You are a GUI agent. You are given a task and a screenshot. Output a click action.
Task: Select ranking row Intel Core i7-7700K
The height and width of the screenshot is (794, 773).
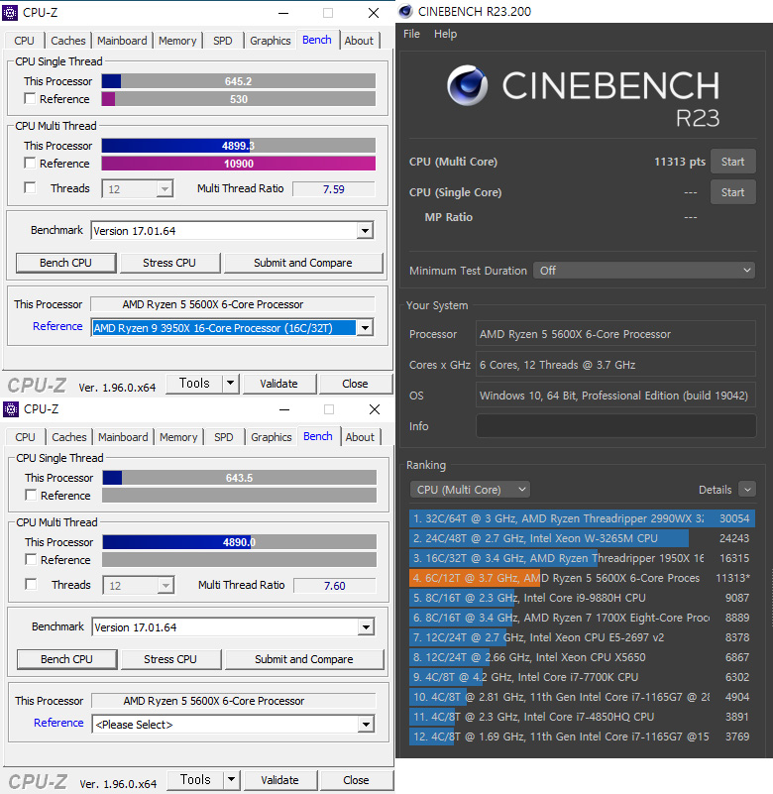582,677
